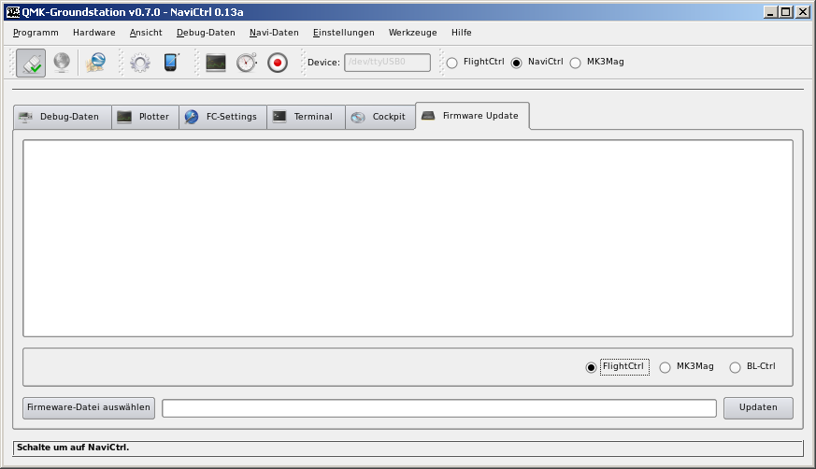
Task: Click the firmware file path input field
Action: coord(438,408)
